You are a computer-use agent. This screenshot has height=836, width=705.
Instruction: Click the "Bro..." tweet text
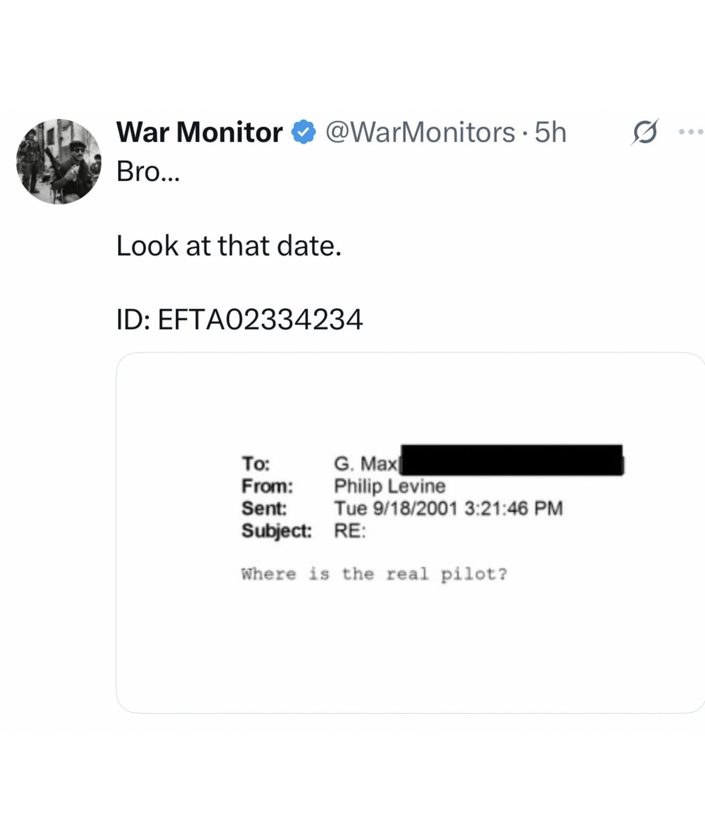click(148, 171)
